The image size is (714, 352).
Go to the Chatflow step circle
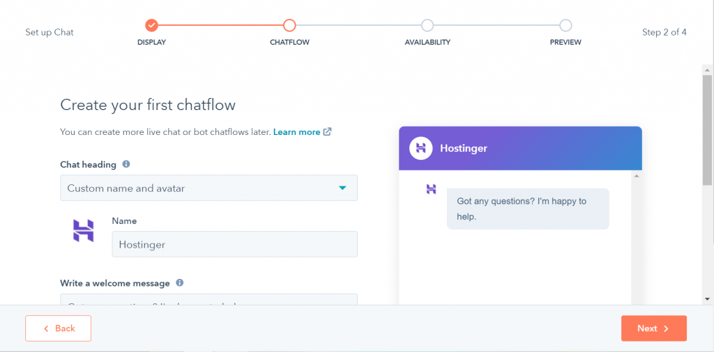pyautogui.click(x=289, y=25)
